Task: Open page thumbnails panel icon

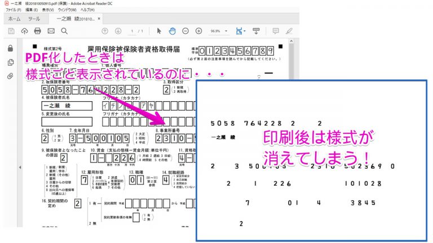Action: pos(11,62)
